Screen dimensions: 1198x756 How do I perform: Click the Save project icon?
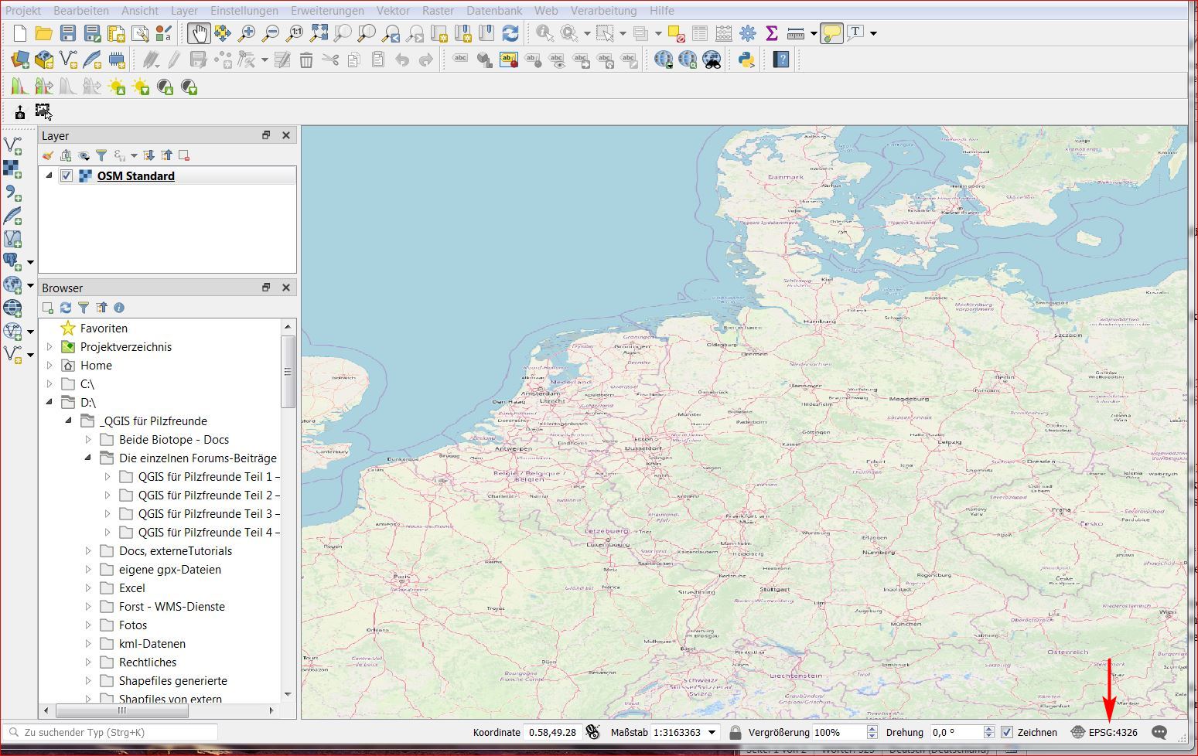click(x=68, y=33)
